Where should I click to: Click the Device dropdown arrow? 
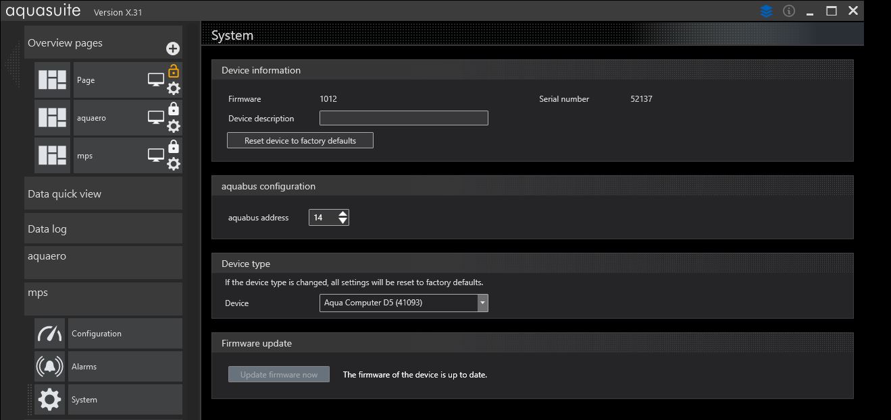click(x=482, y=303)
